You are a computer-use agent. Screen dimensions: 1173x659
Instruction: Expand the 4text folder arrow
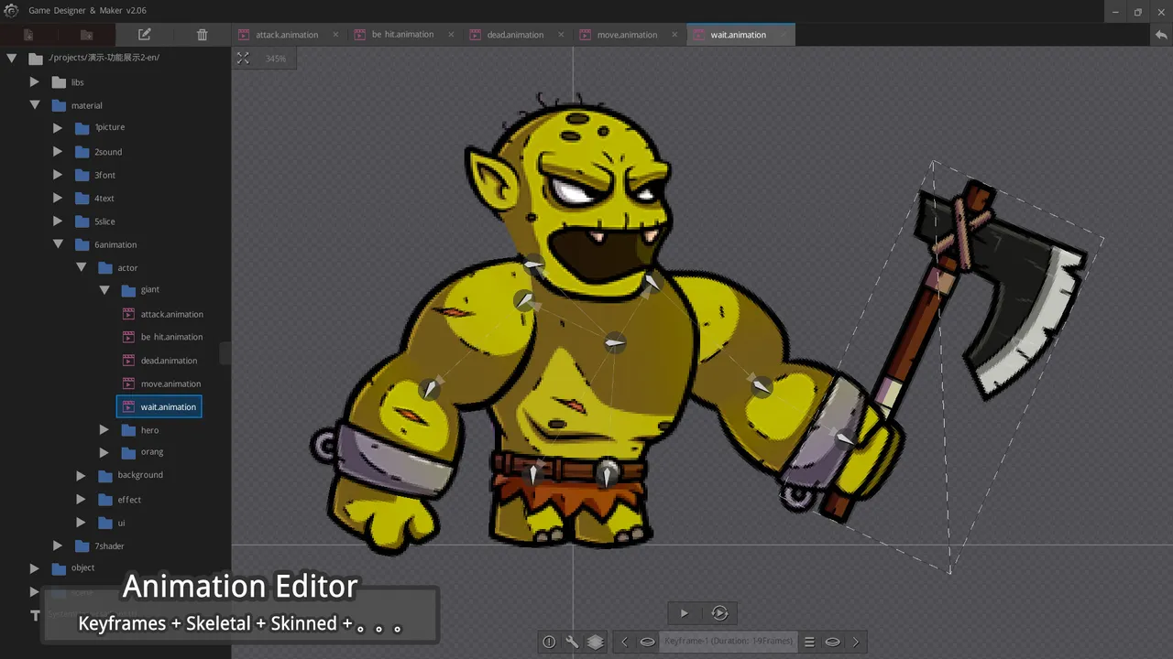(x=58, y=198)
